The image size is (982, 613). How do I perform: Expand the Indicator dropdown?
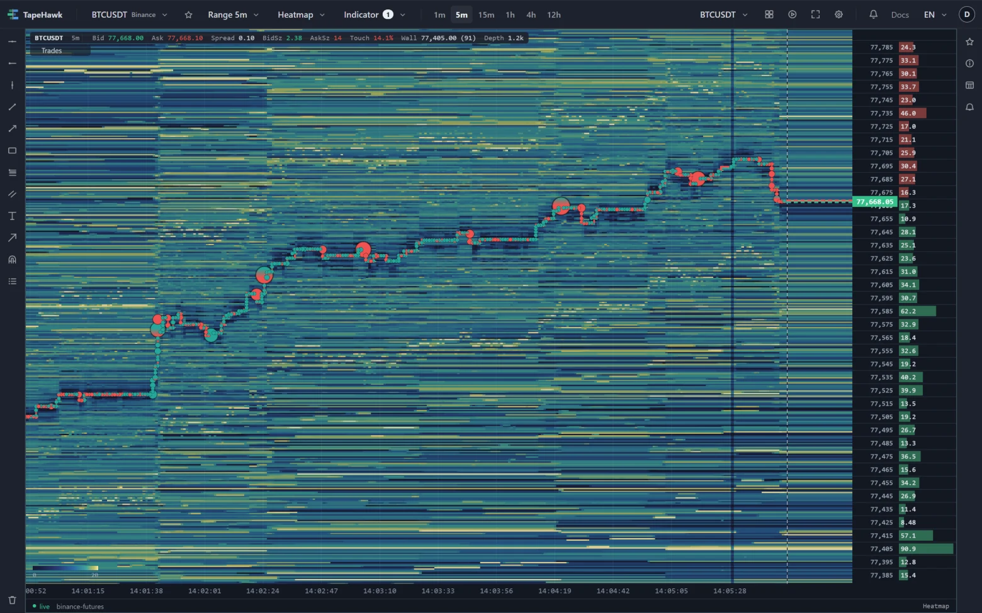[375, 14]
